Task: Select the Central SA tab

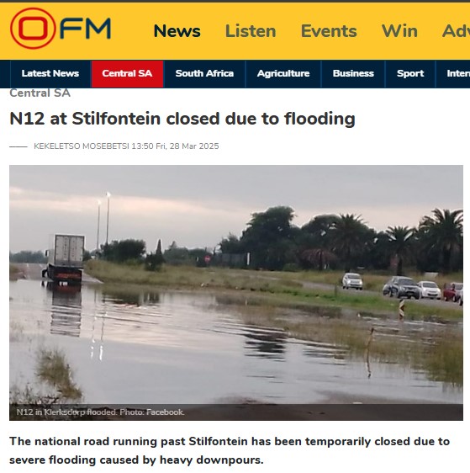Action: [x=127, y=73]
